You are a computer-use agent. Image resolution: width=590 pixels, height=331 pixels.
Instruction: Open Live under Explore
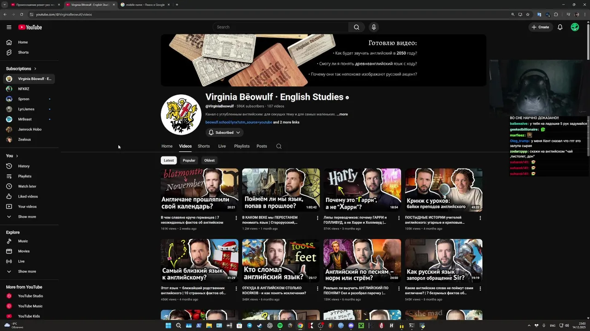[x=29, y=261]
